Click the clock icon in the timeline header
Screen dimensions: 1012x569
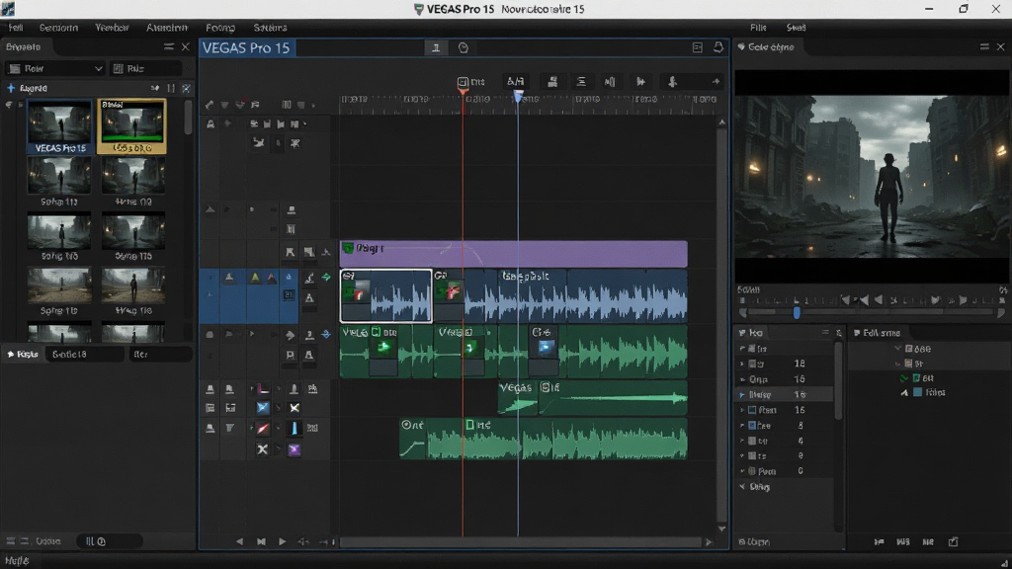[464, 47]
